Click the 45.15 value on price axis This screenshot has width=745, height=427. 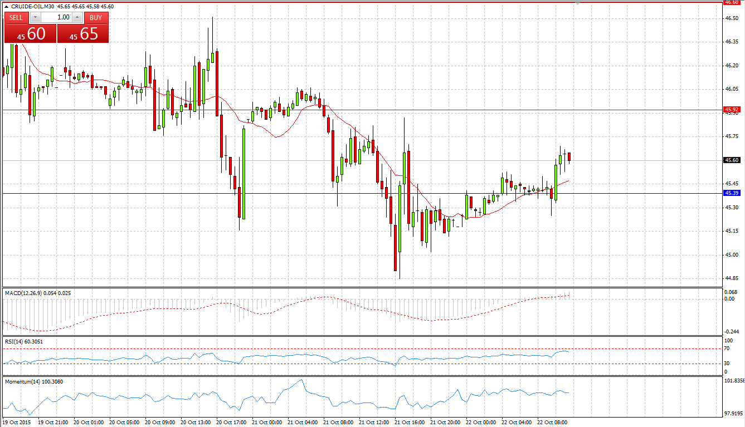(731, 231)
